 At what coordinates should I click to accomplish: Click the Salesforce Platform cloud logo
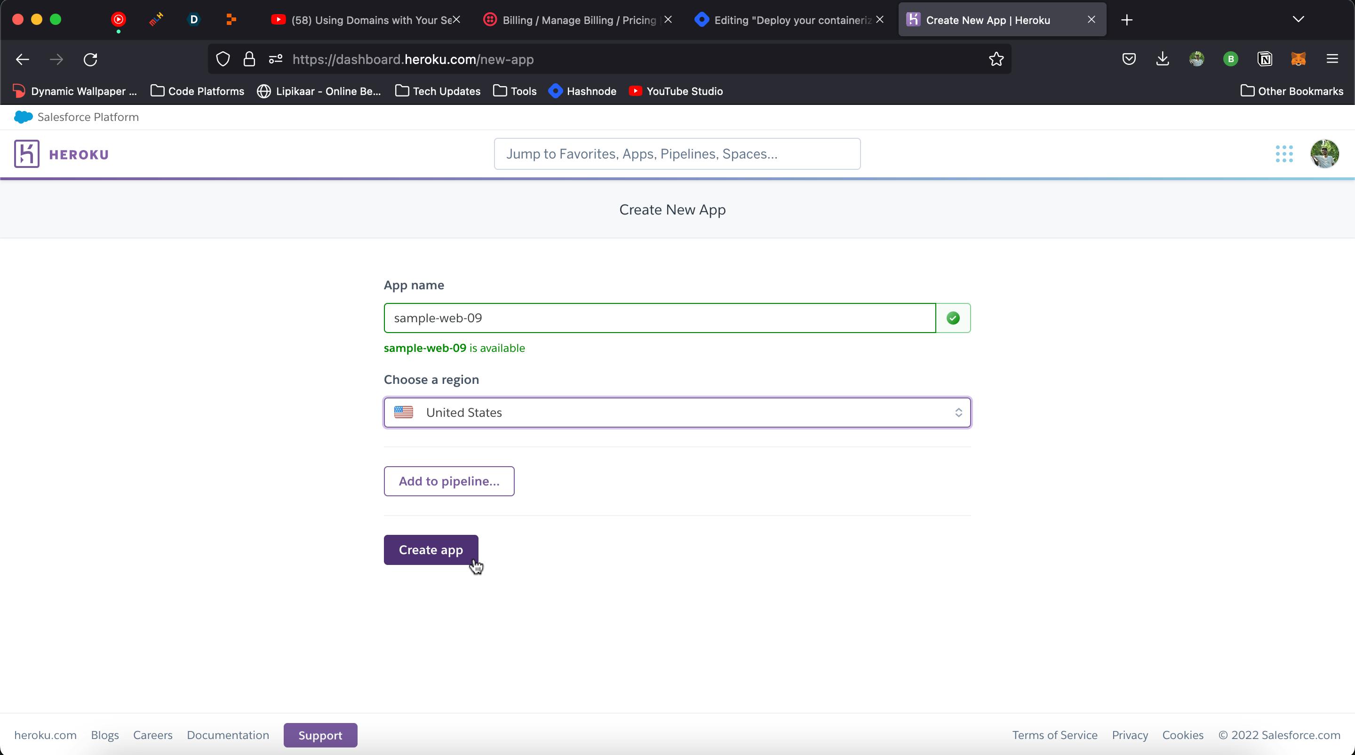coord(23,117)
